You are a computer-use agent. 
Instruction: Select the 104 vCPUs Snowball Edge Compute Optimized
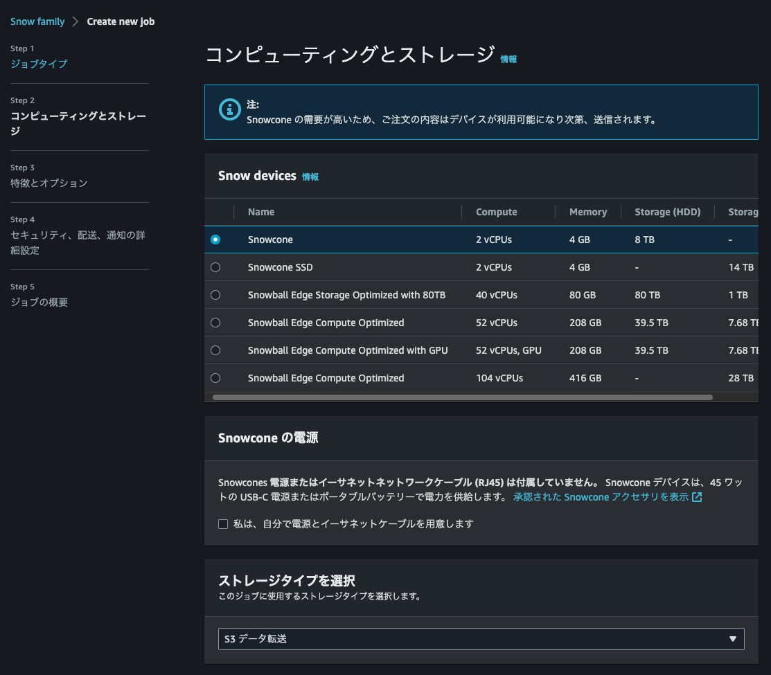(x=215, y=378)
